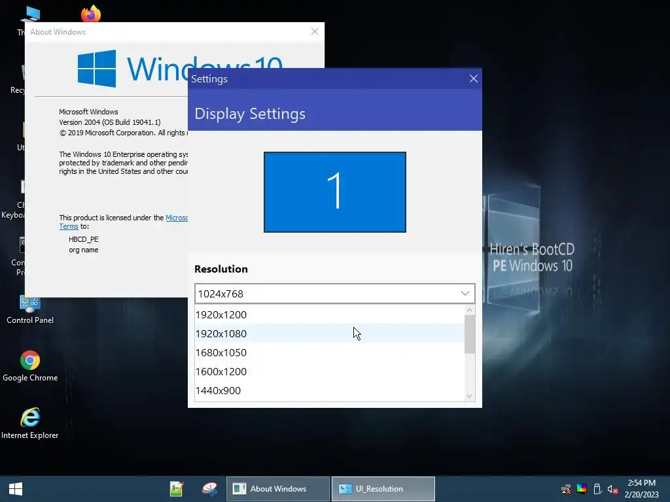Click the resolution list scroll-up arrow
670x502 pixels.
(470, 310)
